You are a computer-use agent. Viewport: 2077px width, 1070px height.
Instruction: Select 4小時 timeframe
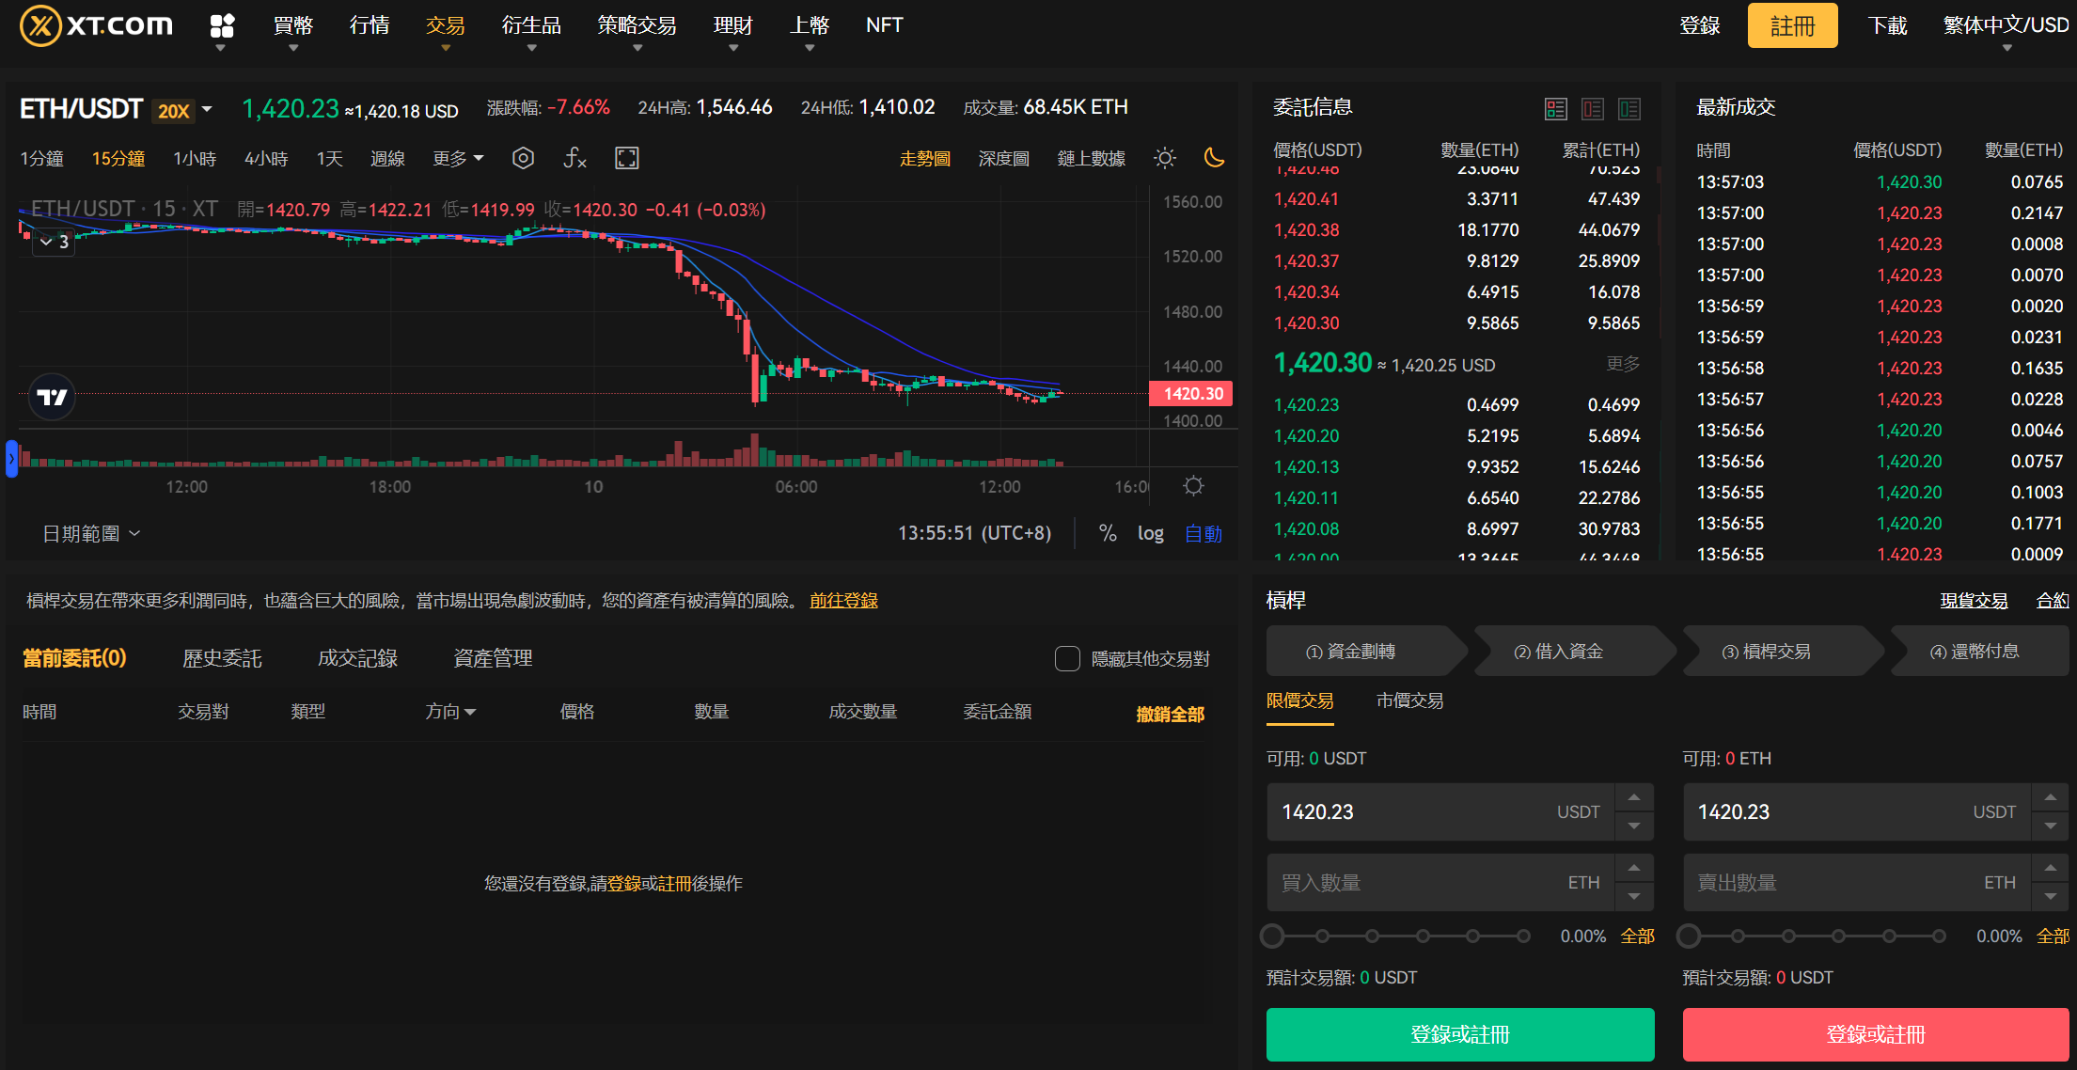(266, 159)
